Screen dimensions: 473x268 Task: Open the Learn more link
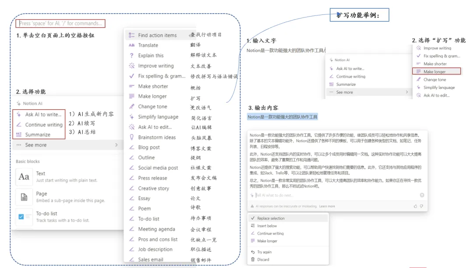coord(327,206)
